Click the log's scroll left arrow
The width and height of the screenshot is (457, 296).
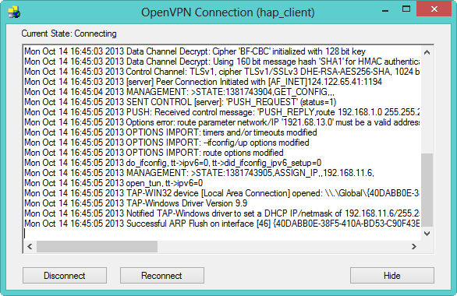pyautogui.click(x=30, y=246)
